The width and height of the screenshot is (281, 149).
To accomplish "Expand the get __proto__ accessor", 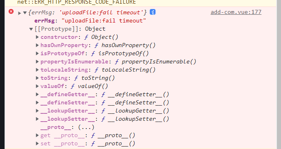I will click(x=37, y=135).
